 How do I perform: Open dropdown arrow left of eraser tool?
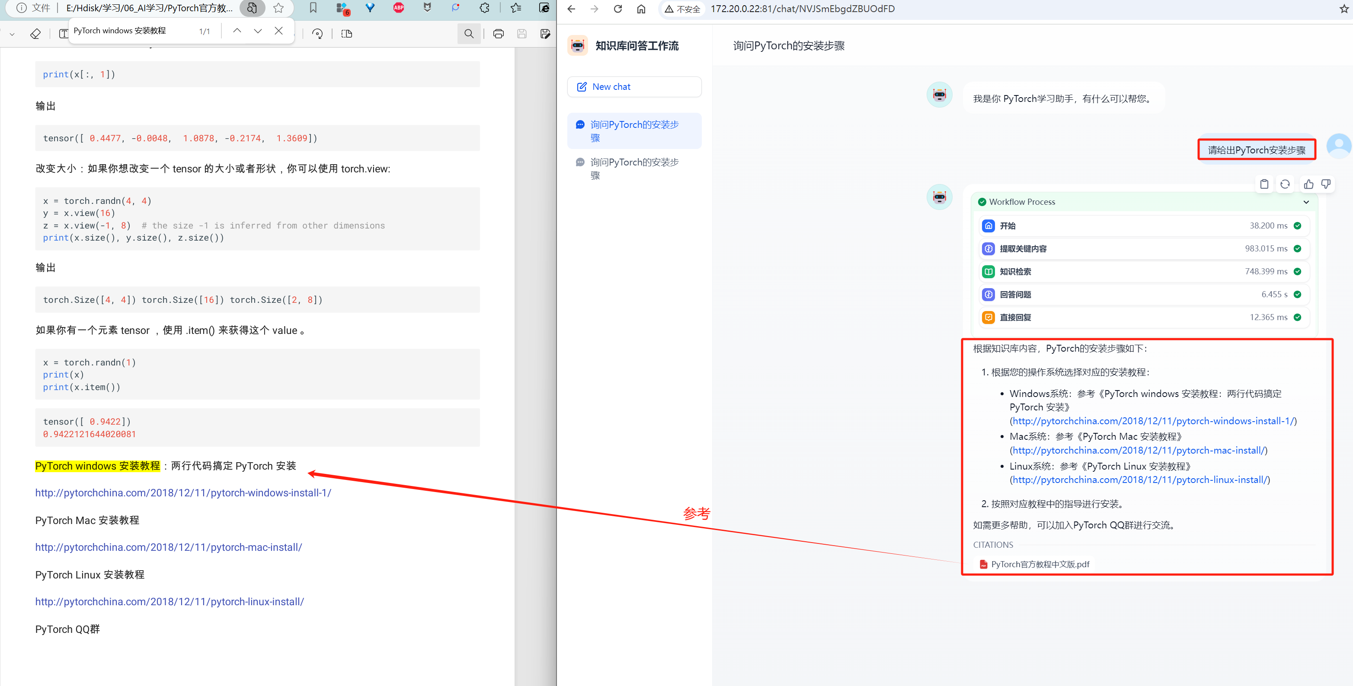[x=12, y=34]
